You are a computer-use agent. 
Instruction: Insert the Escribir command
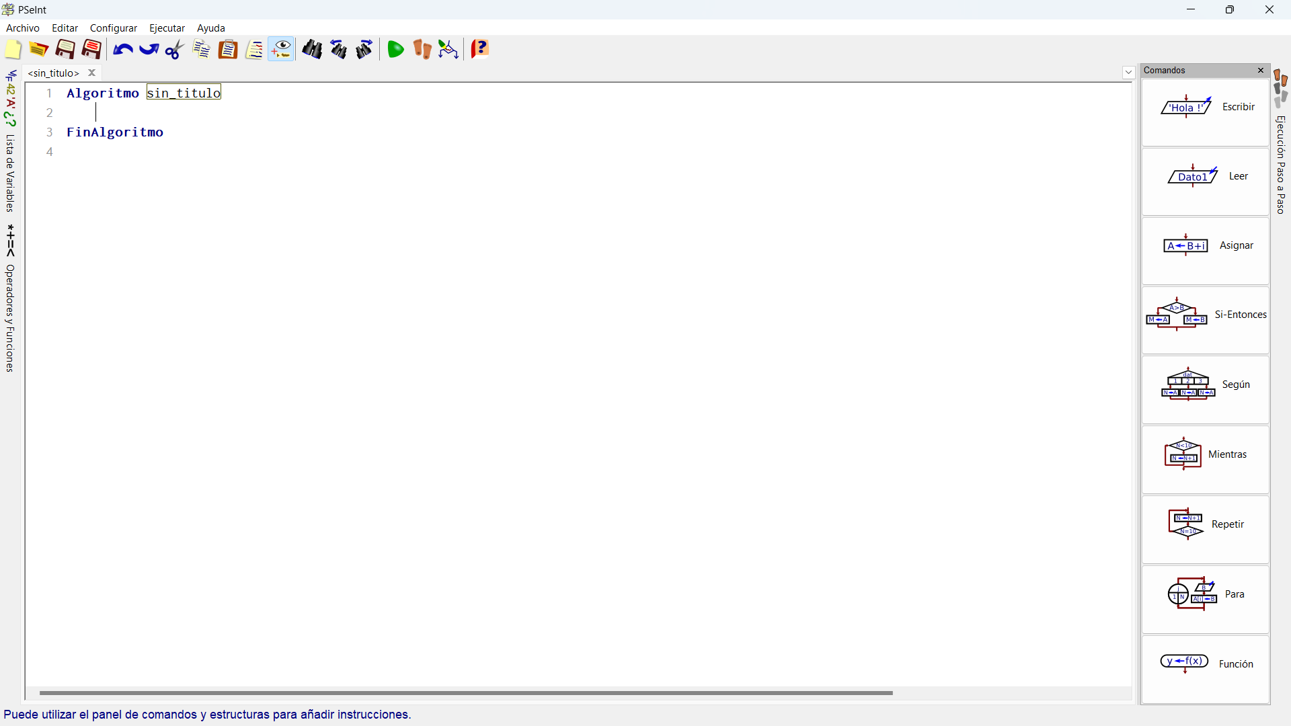[1205, 108]
